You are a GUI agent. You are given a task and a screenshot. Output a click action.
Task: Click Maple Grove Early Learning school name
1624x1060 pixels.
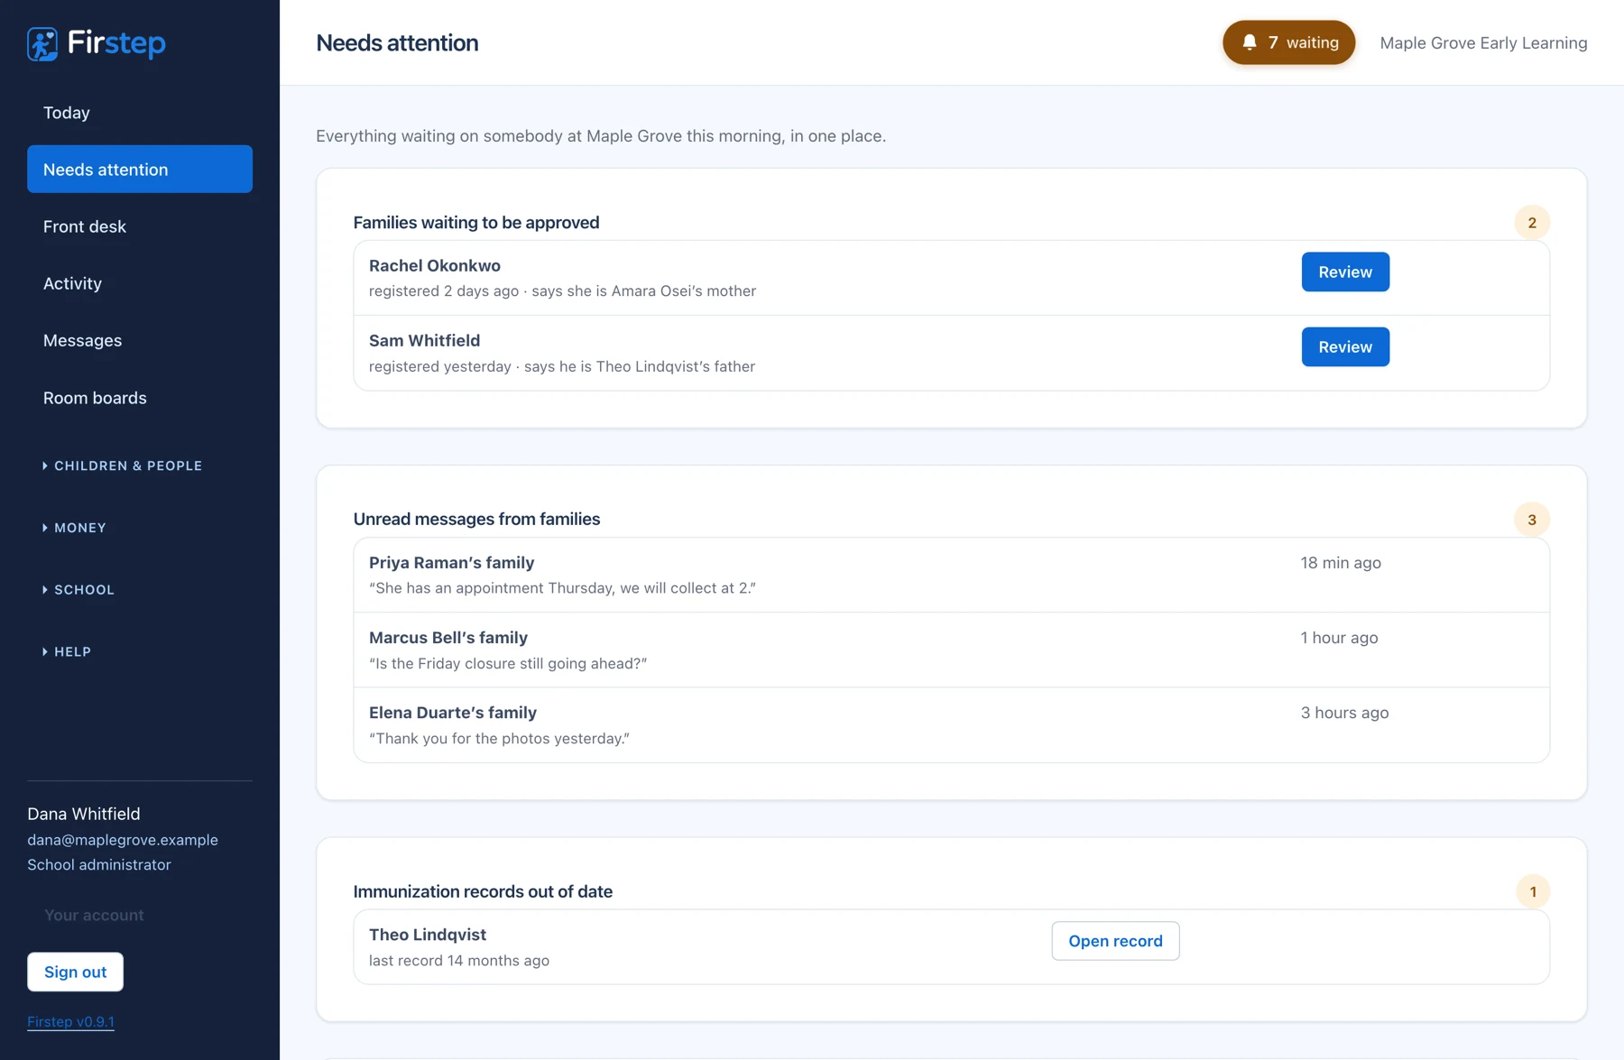click(1483, 42)
